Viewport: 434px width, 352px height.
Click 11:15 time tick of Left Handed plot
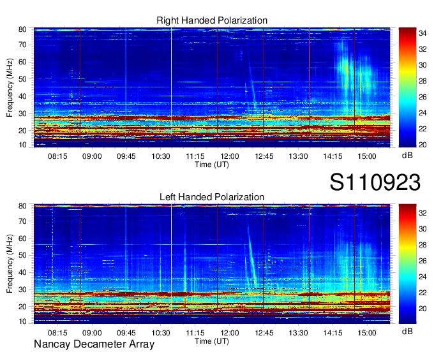pyautogui.click(x=195, y=333)
